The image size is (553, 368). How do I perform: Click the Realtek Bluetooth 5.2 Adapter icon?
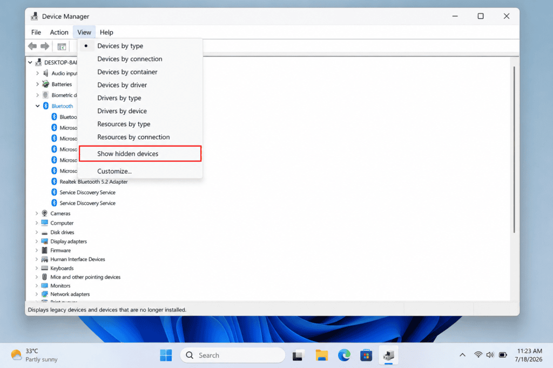[54, 182]
